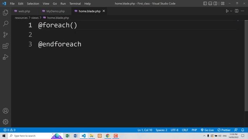This screenshot has height=139, width=248.
Task: Open the Edit menu
Action: pyautogui.click(x=21, y=3)
